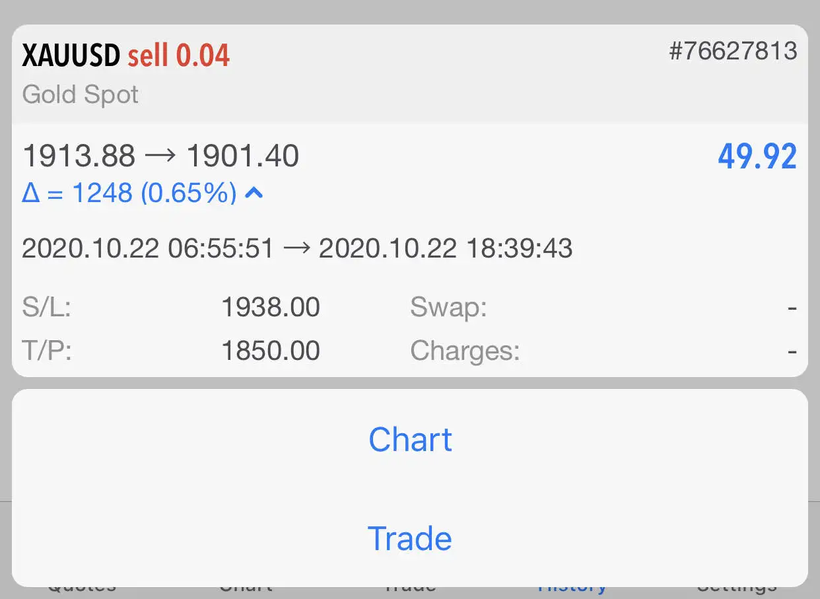Open the Settings tab
The width and height of the screenshot is (820, 599).
[737, 588]
